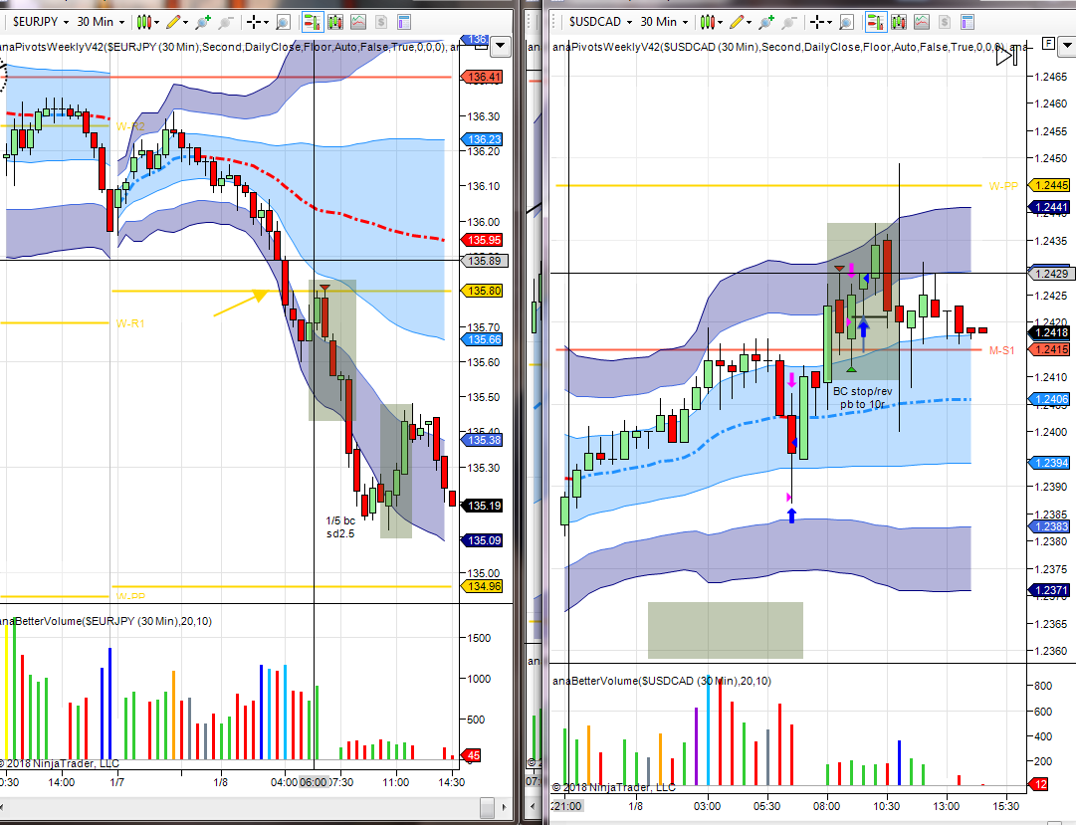Click the W-R1 pivot label on EURJPY chart
This screenshot has width=1076, height=825.
pos(130,323)
